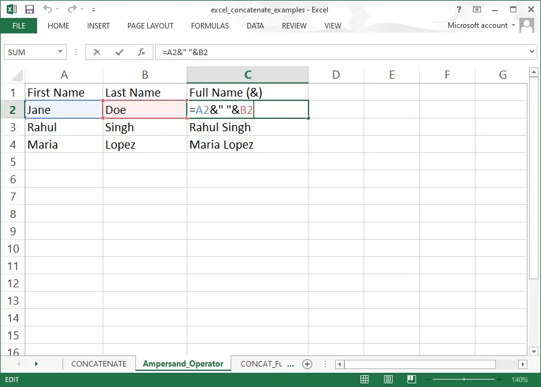This screenshot has height=387, width=541.
Task: Switch to Page Layout view in the status bar
Action: tap(388, 380)
